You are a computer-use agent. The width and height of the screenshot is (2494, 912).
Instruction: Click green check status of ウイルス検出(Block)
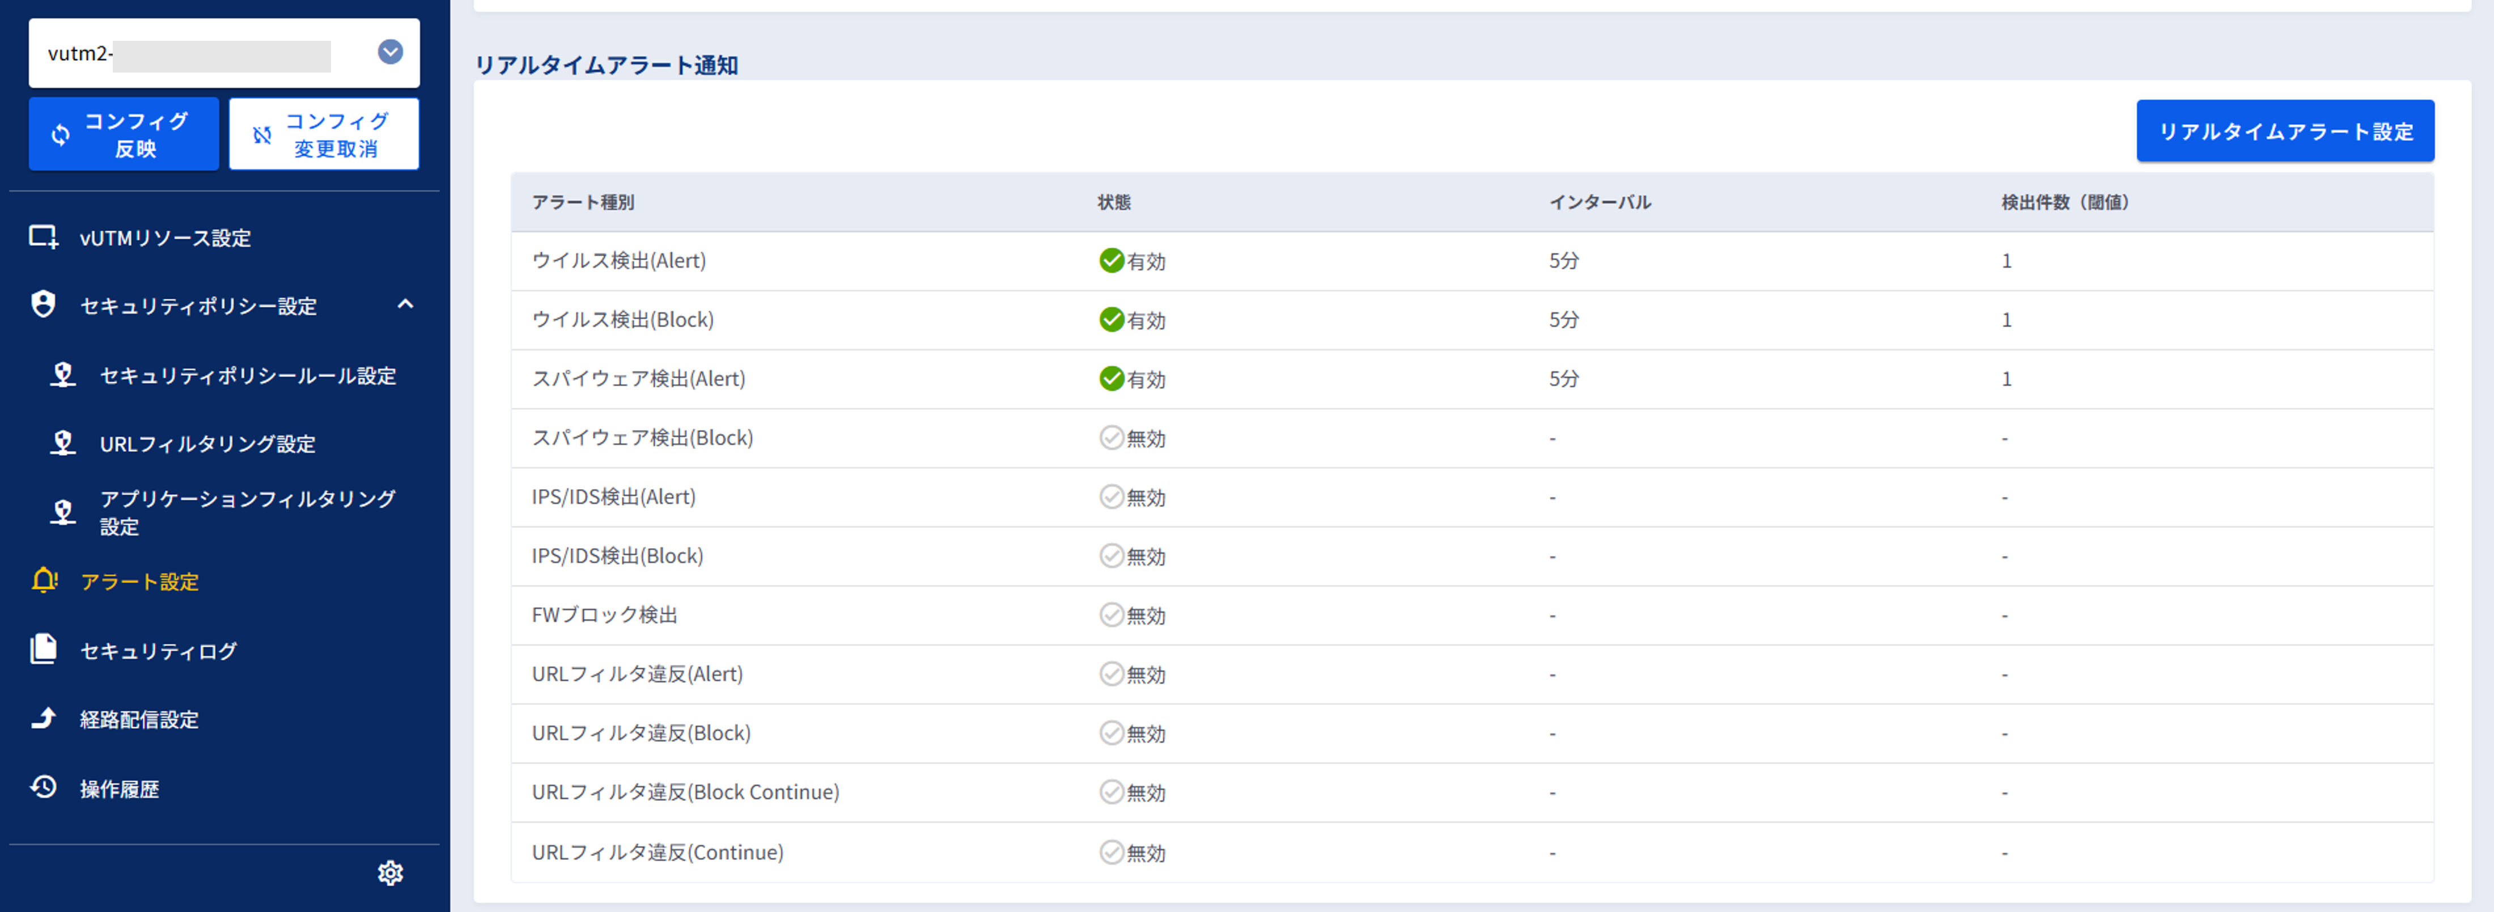(1112, 320)
